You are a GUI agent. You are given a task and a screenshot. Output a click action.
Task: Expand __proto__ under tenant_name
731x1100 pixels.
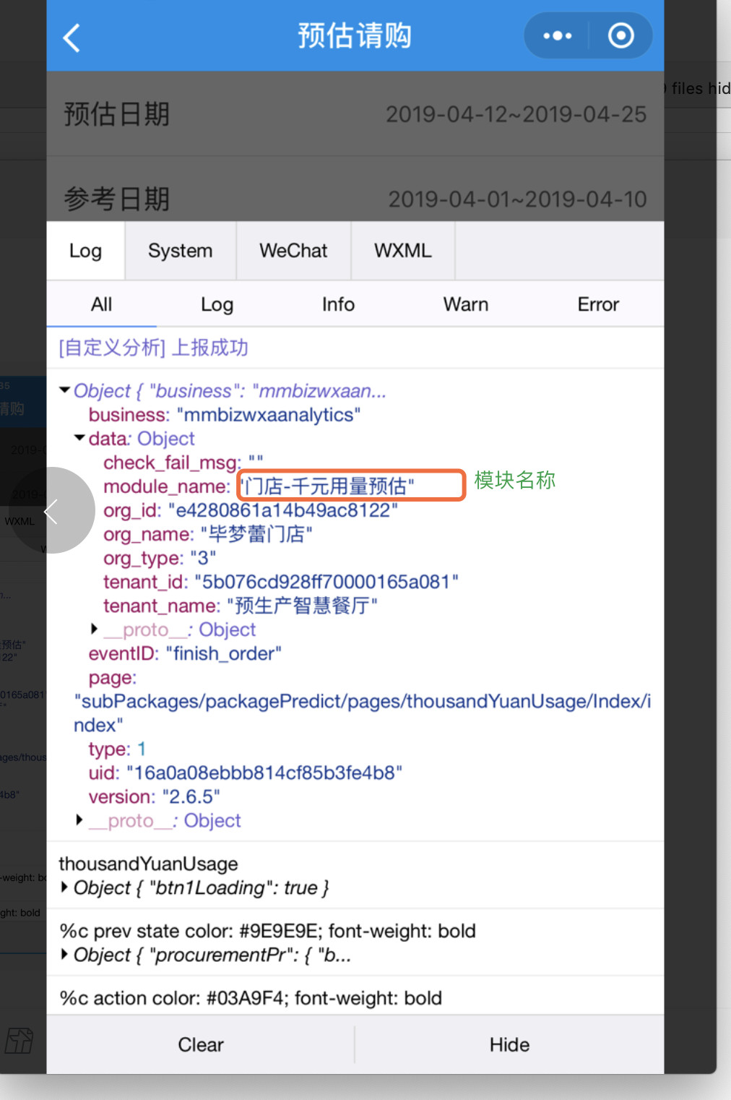pos(94,629)
